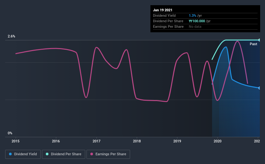265x164 pixels.
Task: Click the 2.6% y-axis label
Action: 11,36
